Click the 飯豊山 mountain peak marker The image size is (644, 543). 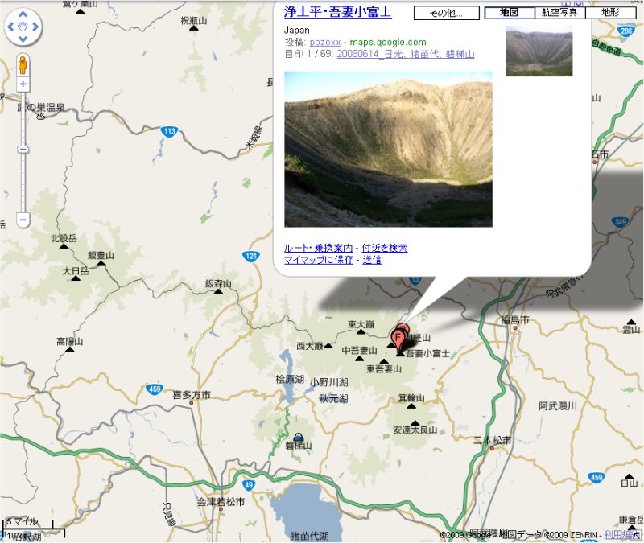101,264
